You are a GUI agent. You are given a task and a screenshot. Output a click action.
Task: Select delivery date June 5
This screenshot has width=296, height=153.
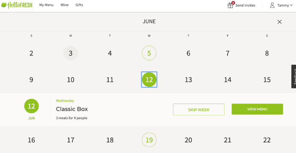point(149,53)
